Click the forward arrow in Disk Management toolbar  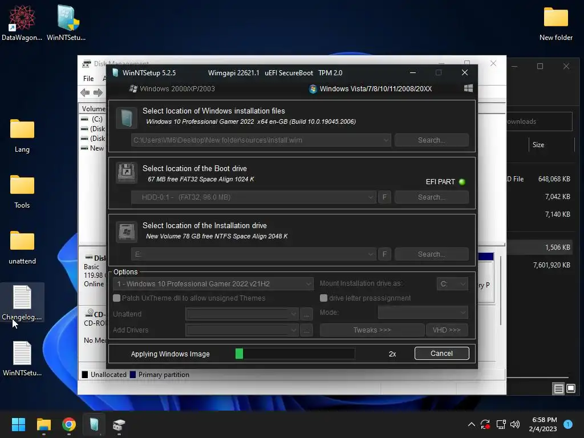tap(98, 93)
